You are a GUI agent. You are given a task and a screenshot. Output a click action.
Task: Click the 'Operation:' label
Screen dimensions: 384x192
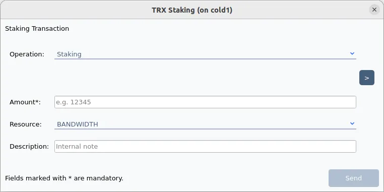click(x=27, y=54)
